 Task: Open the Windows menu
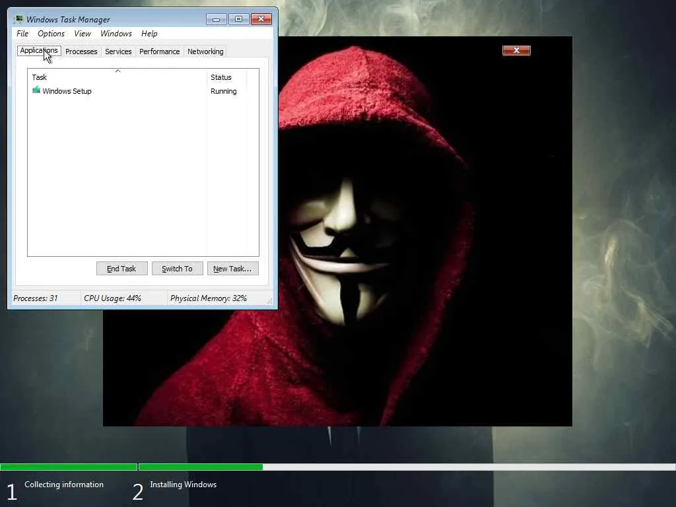tap(116, 34)
